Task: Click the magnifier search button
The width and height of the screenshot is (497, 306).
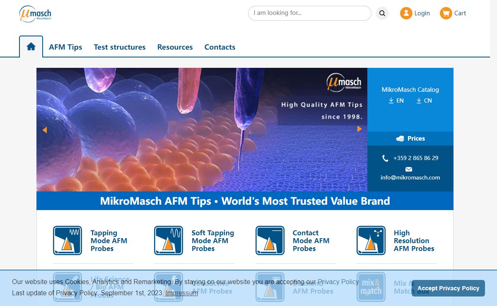Action: point(382,13)
